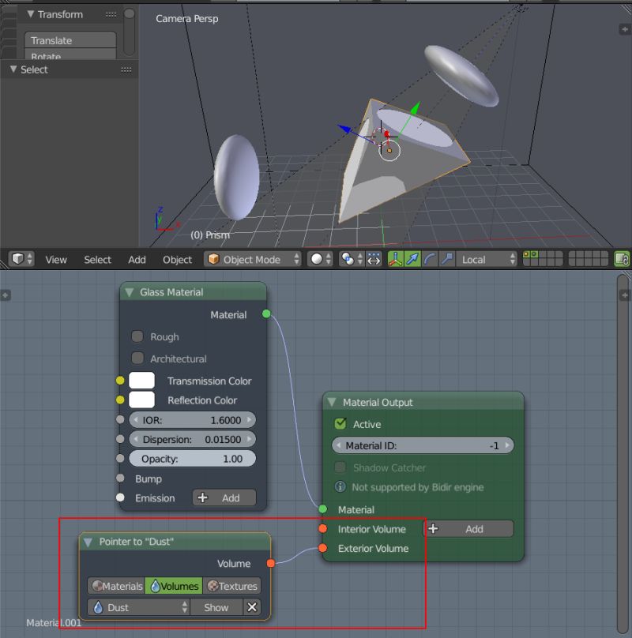Click the Transmission Color white swatch

click(x=142, y=381)
